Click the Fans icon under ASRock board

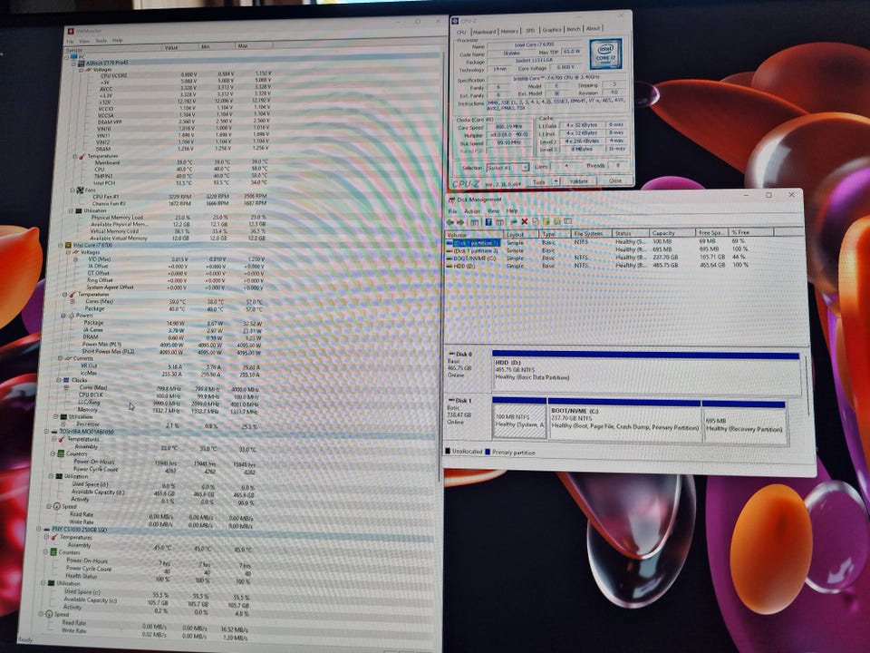80,190
